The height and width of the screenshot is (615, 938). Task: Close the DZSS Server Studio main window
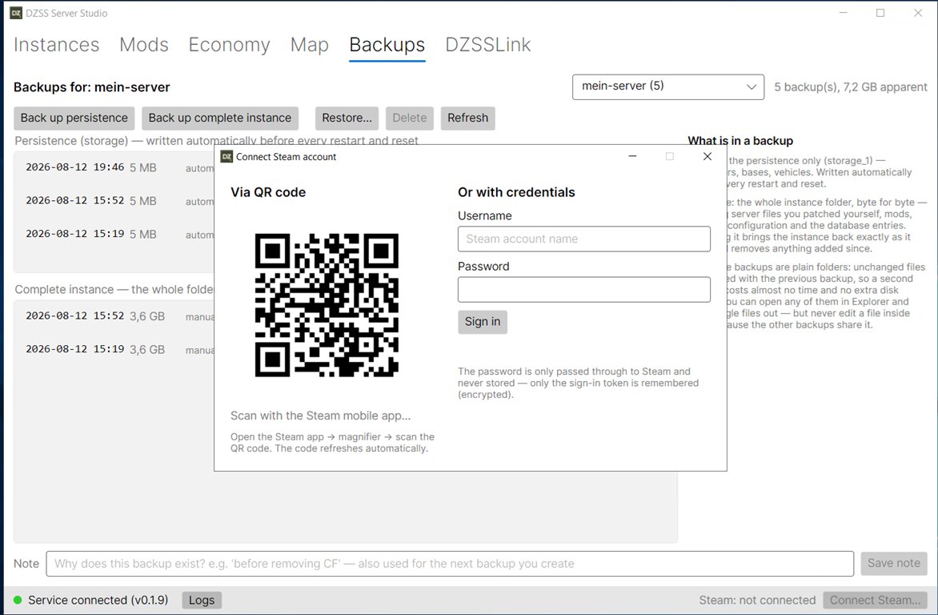(918, 13)
